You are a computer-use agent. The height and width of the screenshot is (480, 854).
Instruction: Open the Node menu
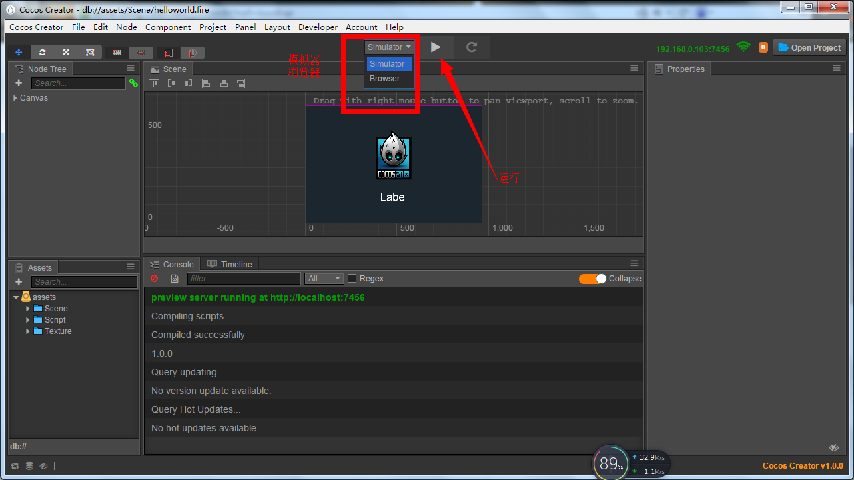click(127, 27)
